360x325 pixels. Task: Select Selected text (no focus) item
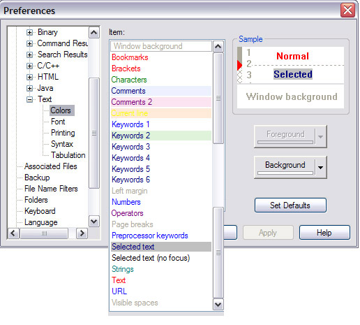point(161,258)
